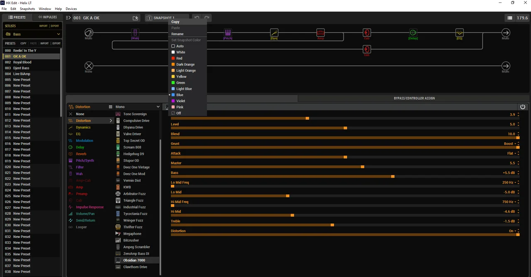Toggle the block bypass power button

click(x=523, y=106)
